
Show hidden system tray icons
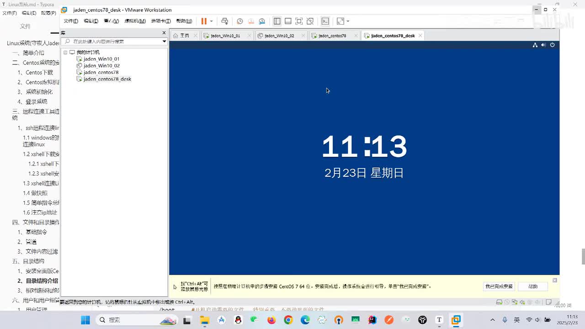pos(493,320)
